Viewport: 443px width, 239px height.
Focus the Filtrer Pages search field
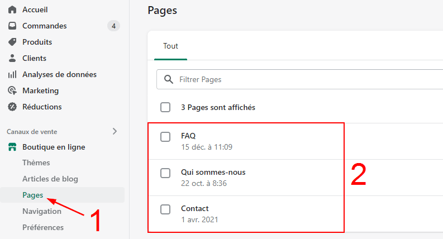pyautogui.click(x=302, y=79)
